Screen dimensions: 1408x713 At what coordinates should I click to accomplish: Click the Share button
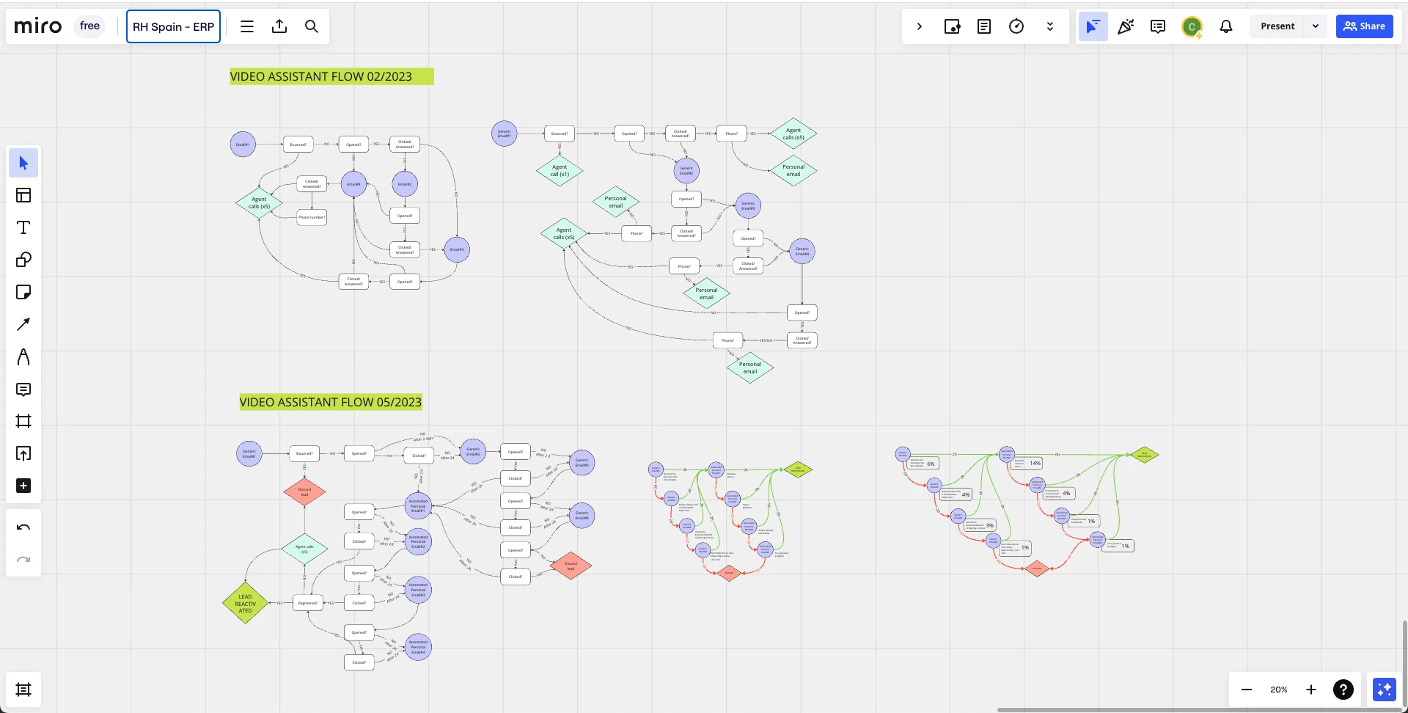(1364, 26)
